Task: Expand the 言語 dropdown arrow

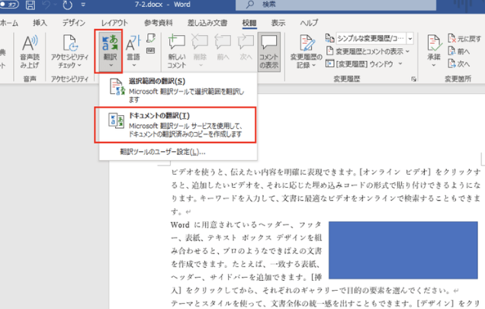Action: pyautogui.click(x=134, y=66)
